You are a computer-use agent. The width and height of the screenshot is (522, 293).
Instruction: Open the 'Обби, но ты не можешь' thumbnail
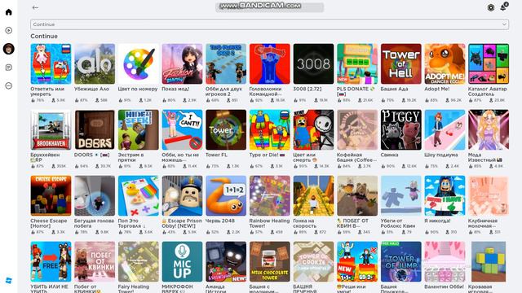pos(182,129)
